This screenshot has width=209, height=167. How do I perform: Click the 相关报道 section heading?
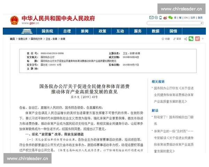(x=158, y=81)
